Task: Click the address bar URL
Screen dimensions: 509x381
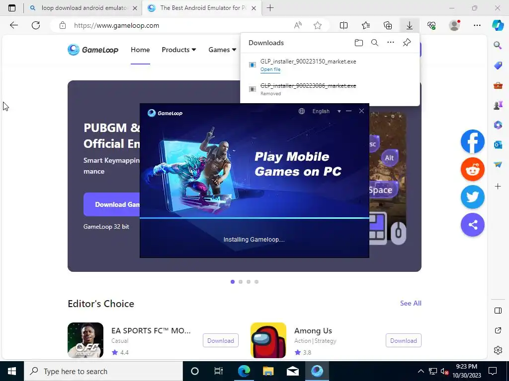Action: (116, 25)
